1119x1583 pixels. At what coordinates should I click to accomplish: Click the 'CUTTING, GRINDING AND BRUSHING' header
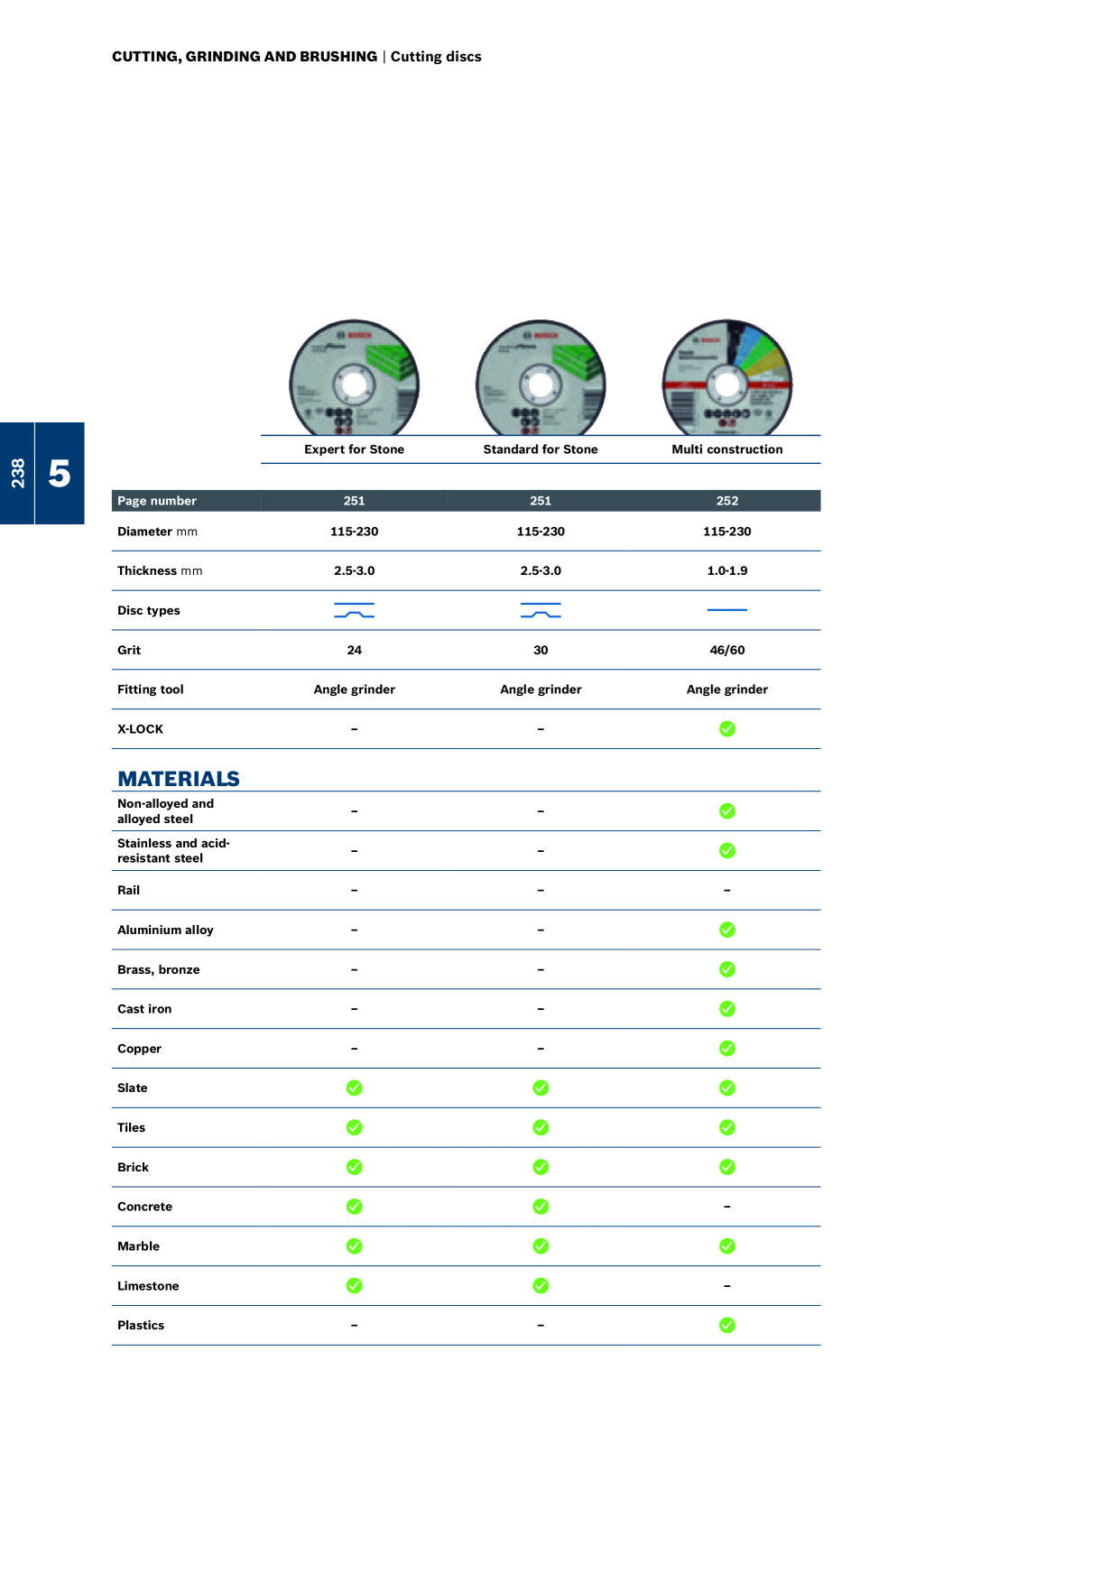[245, 56]
